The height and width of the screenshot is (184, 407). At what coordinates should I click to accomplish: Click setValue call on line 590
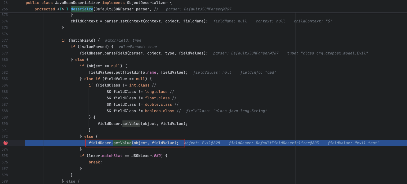click(x=131, y=124)
